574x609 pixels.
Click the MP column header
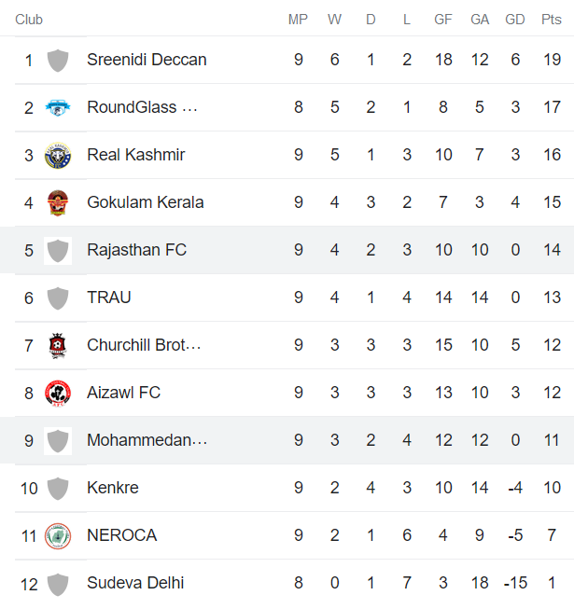click(x=298, y=20)
